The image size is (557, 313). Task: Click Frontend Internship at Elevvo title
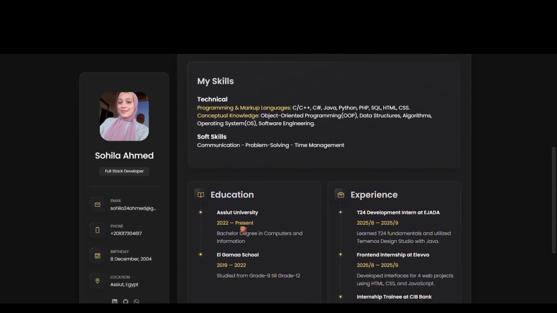[x=393, y=255]
